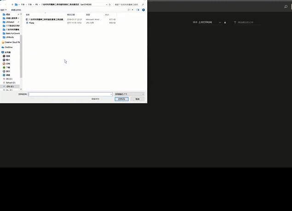Click the 打开(O) button
The width and height of the screenshot is (292, 211).
click(x=121, y=99)
